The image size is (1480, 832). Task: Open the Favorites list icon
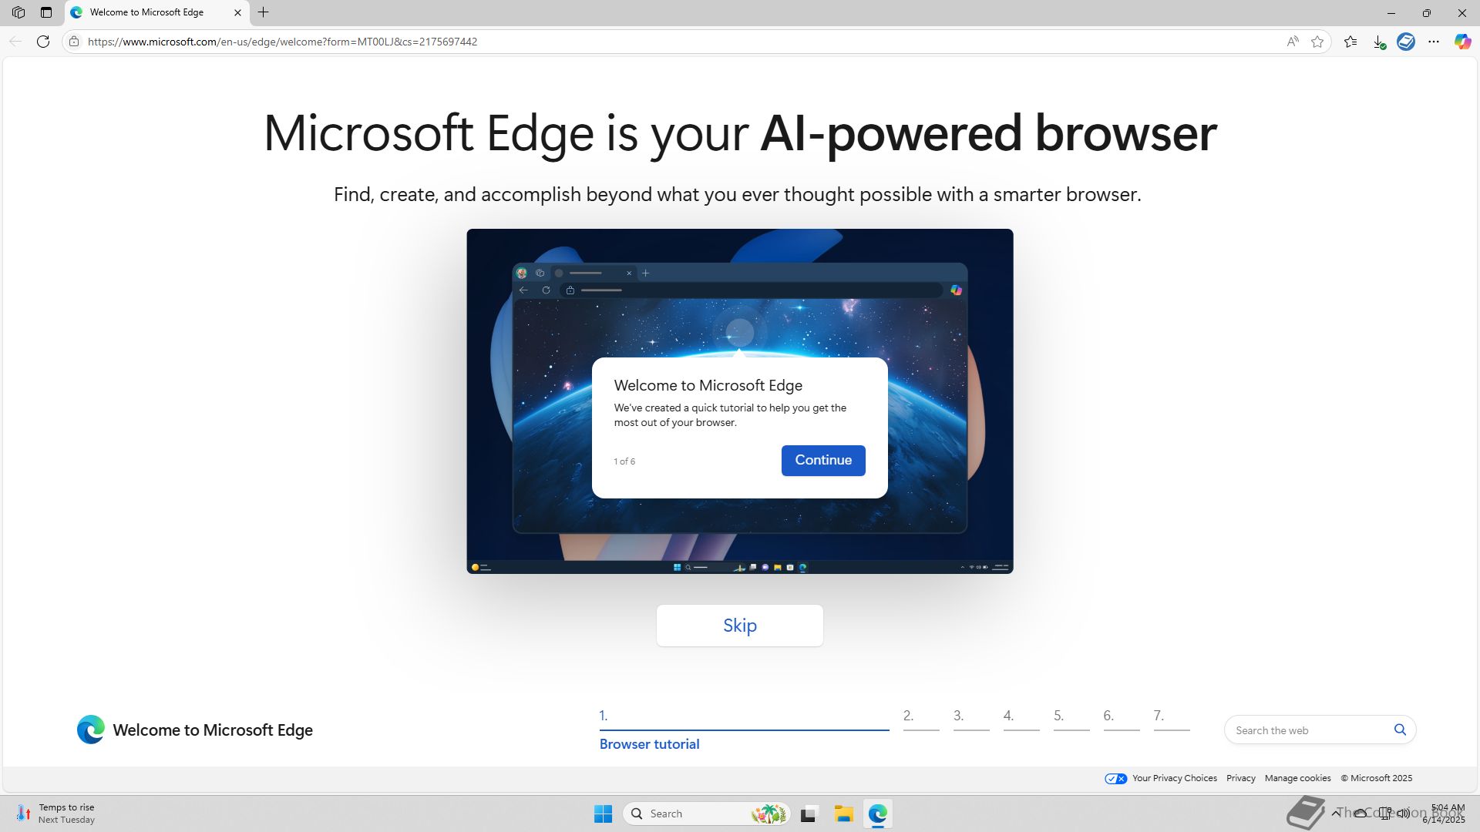[1350, 42]
